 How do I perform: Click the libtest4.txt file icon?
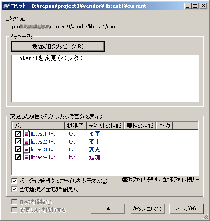click(x=27, y=157)
